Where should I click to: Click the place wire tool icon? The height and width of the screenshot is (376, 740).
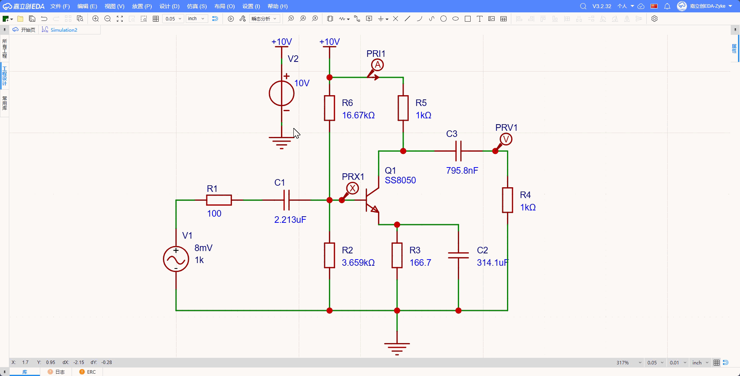[357, 19]
